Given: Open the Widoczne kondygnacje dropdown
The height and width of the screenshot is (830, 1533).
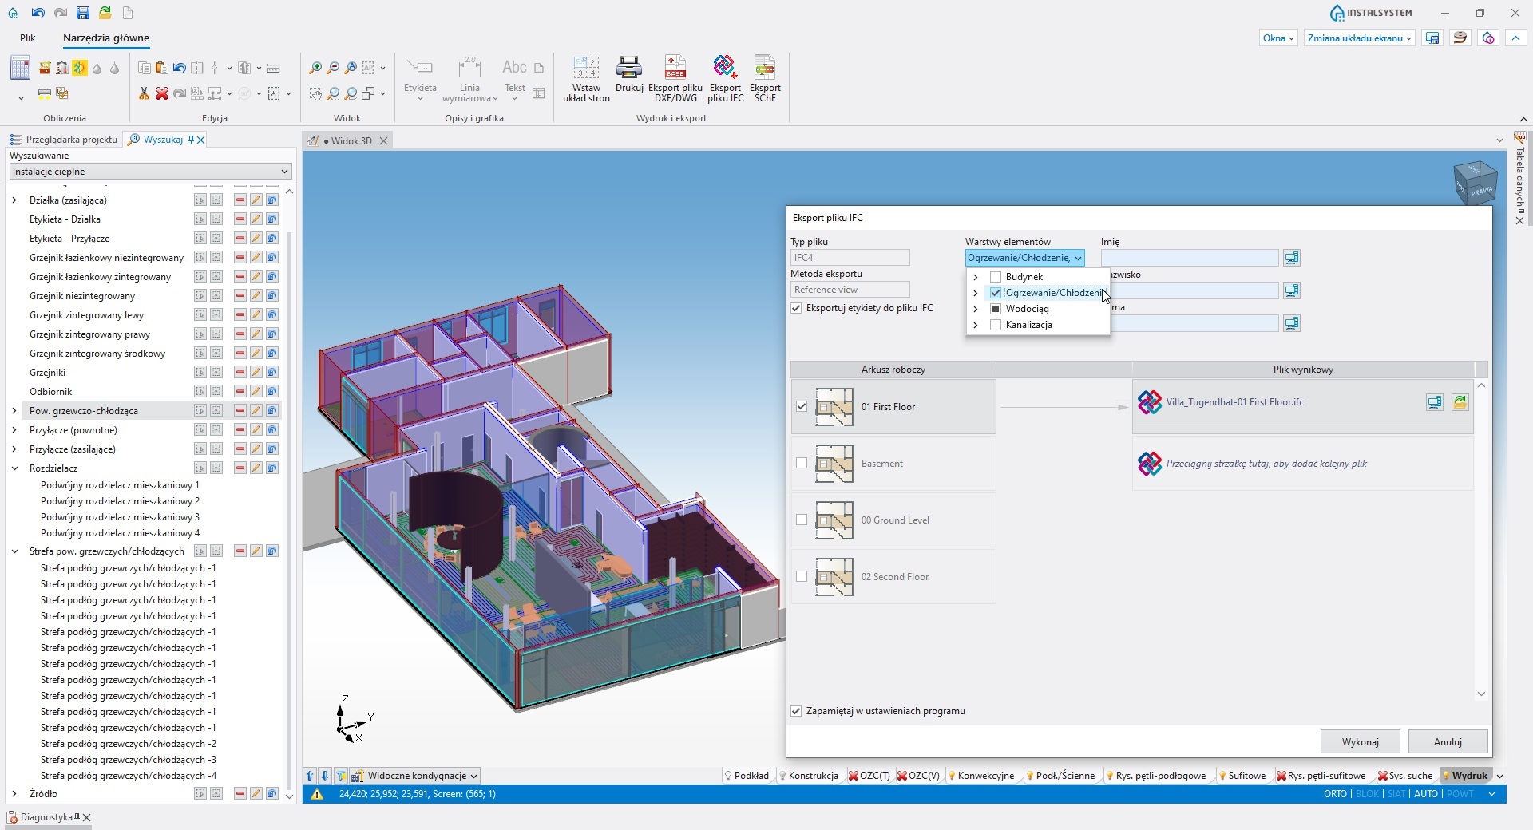Looking at the screenshot, I should (415, 776).
